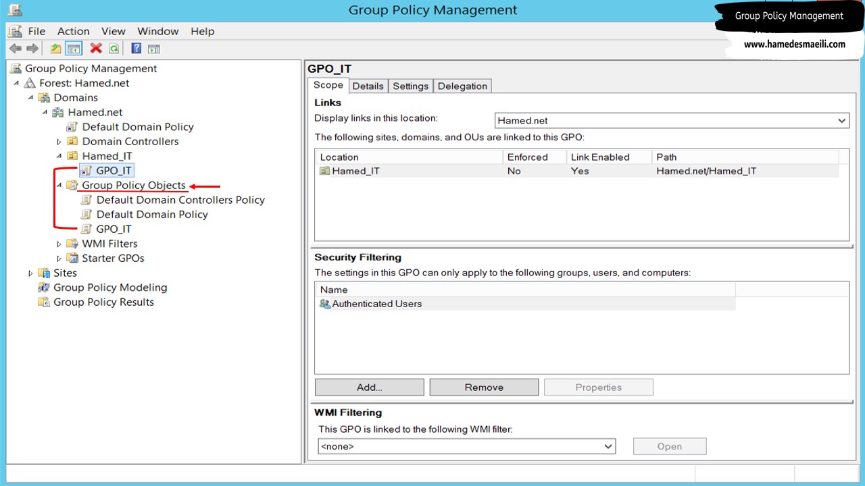Expand the Starter GPOs node

pyautogui.click(x=59, y=259)
